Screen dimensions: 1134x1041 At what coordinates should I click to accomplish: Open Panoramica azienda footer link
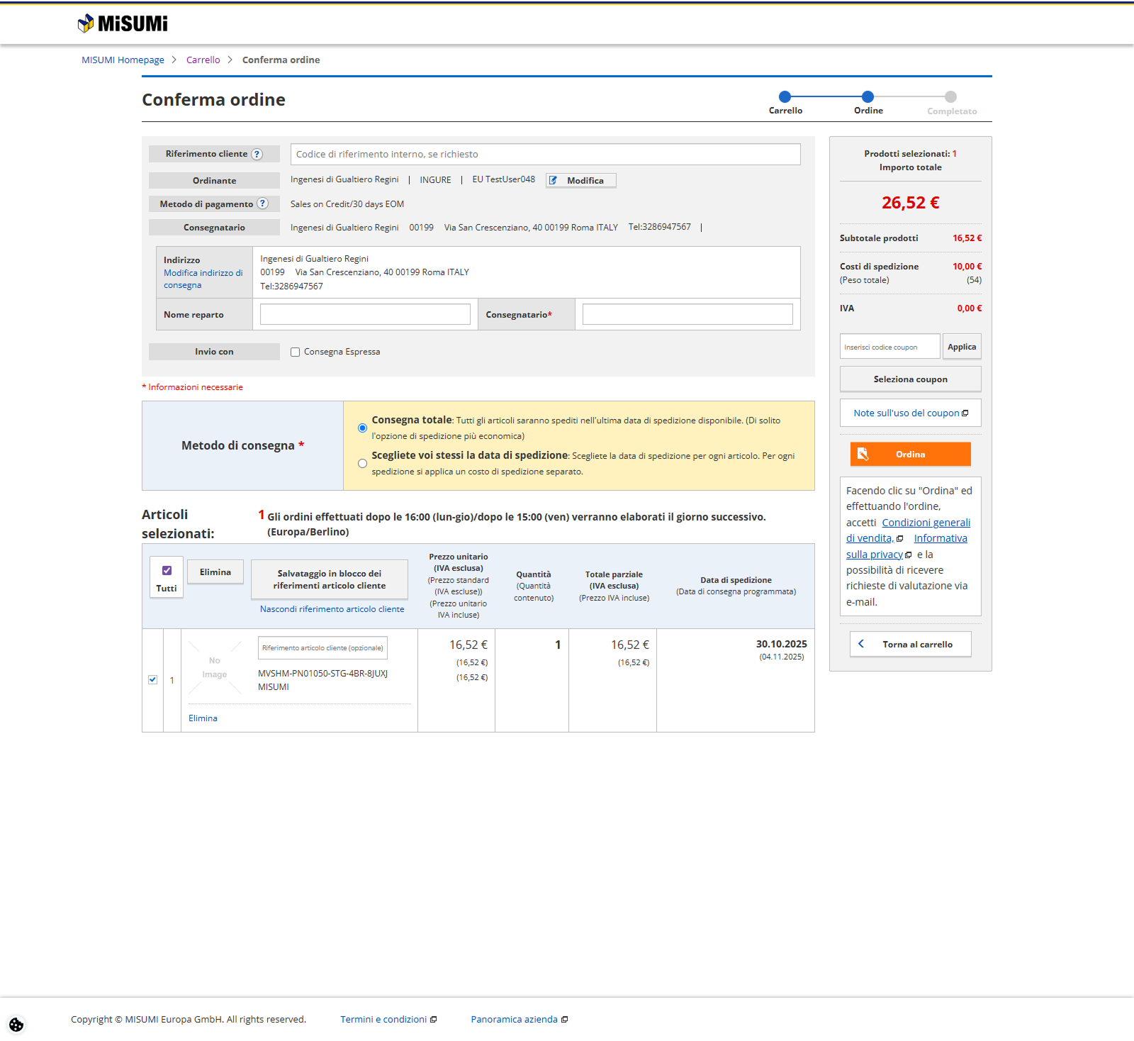click(x=514, y=1019)
